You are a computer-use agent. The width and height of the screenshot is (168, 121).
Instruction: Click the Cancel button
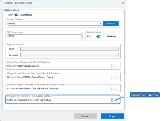(86, 116)
